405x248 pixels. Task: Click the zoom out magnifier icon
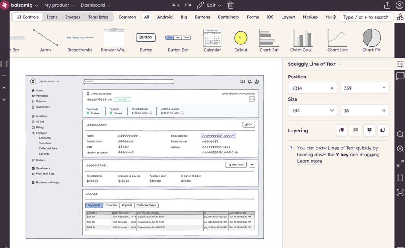pyautogui.click(x=400, y=135)
